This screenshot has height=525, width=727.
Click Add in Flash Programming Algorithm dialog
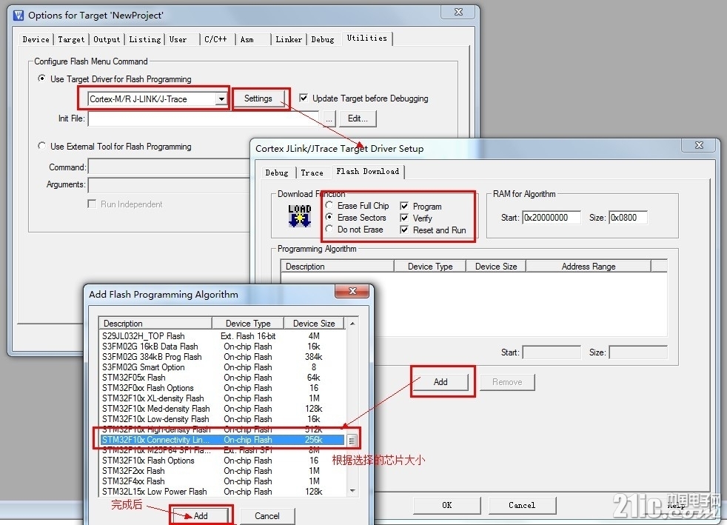click(x=201, y=515)
